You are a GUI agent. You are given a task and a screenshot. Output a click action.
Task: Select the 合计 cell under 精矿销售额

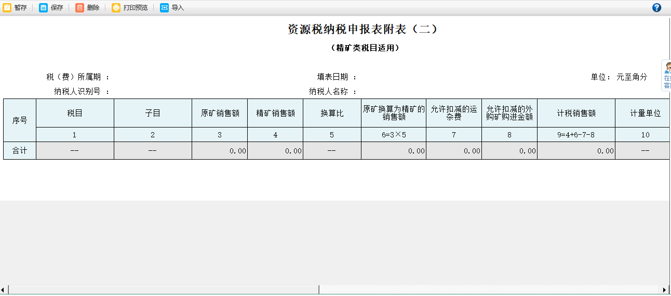coord(275,151)
